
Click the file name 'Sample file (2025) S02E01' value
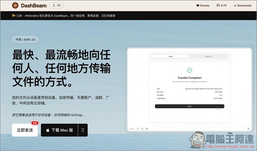point(204,89)
